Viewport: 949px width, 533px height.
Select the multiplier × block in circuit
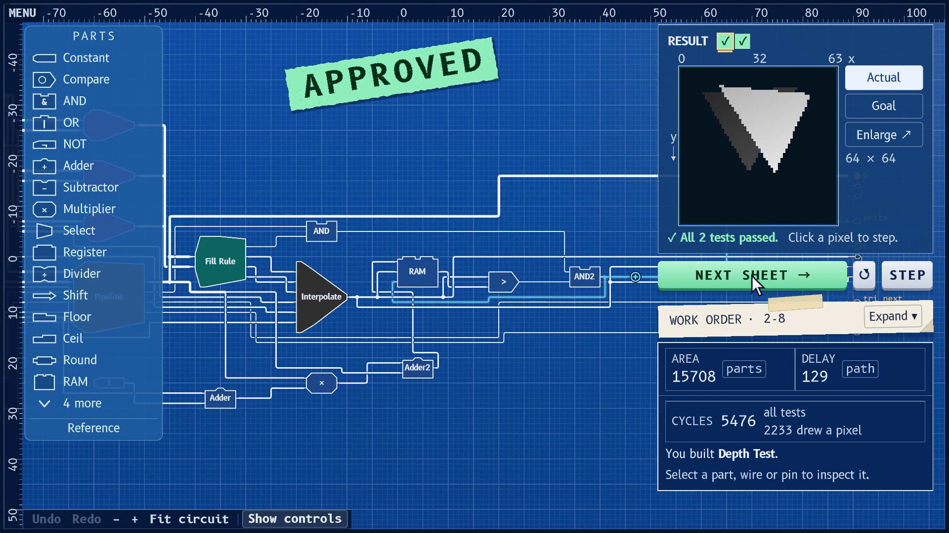(x=322, y=383)
